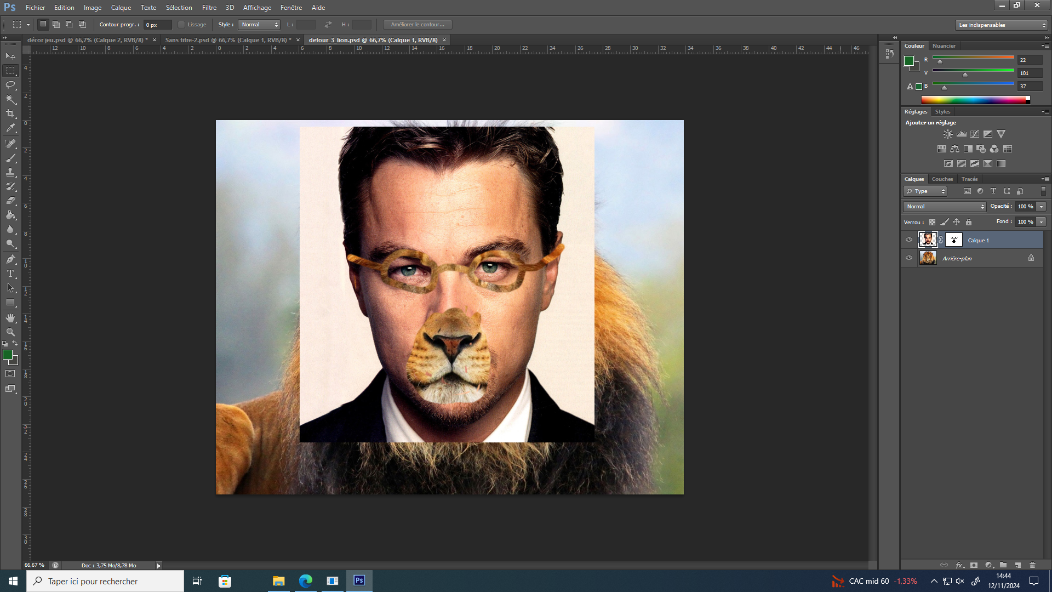Open the Style dropdown in options bar

259,24
